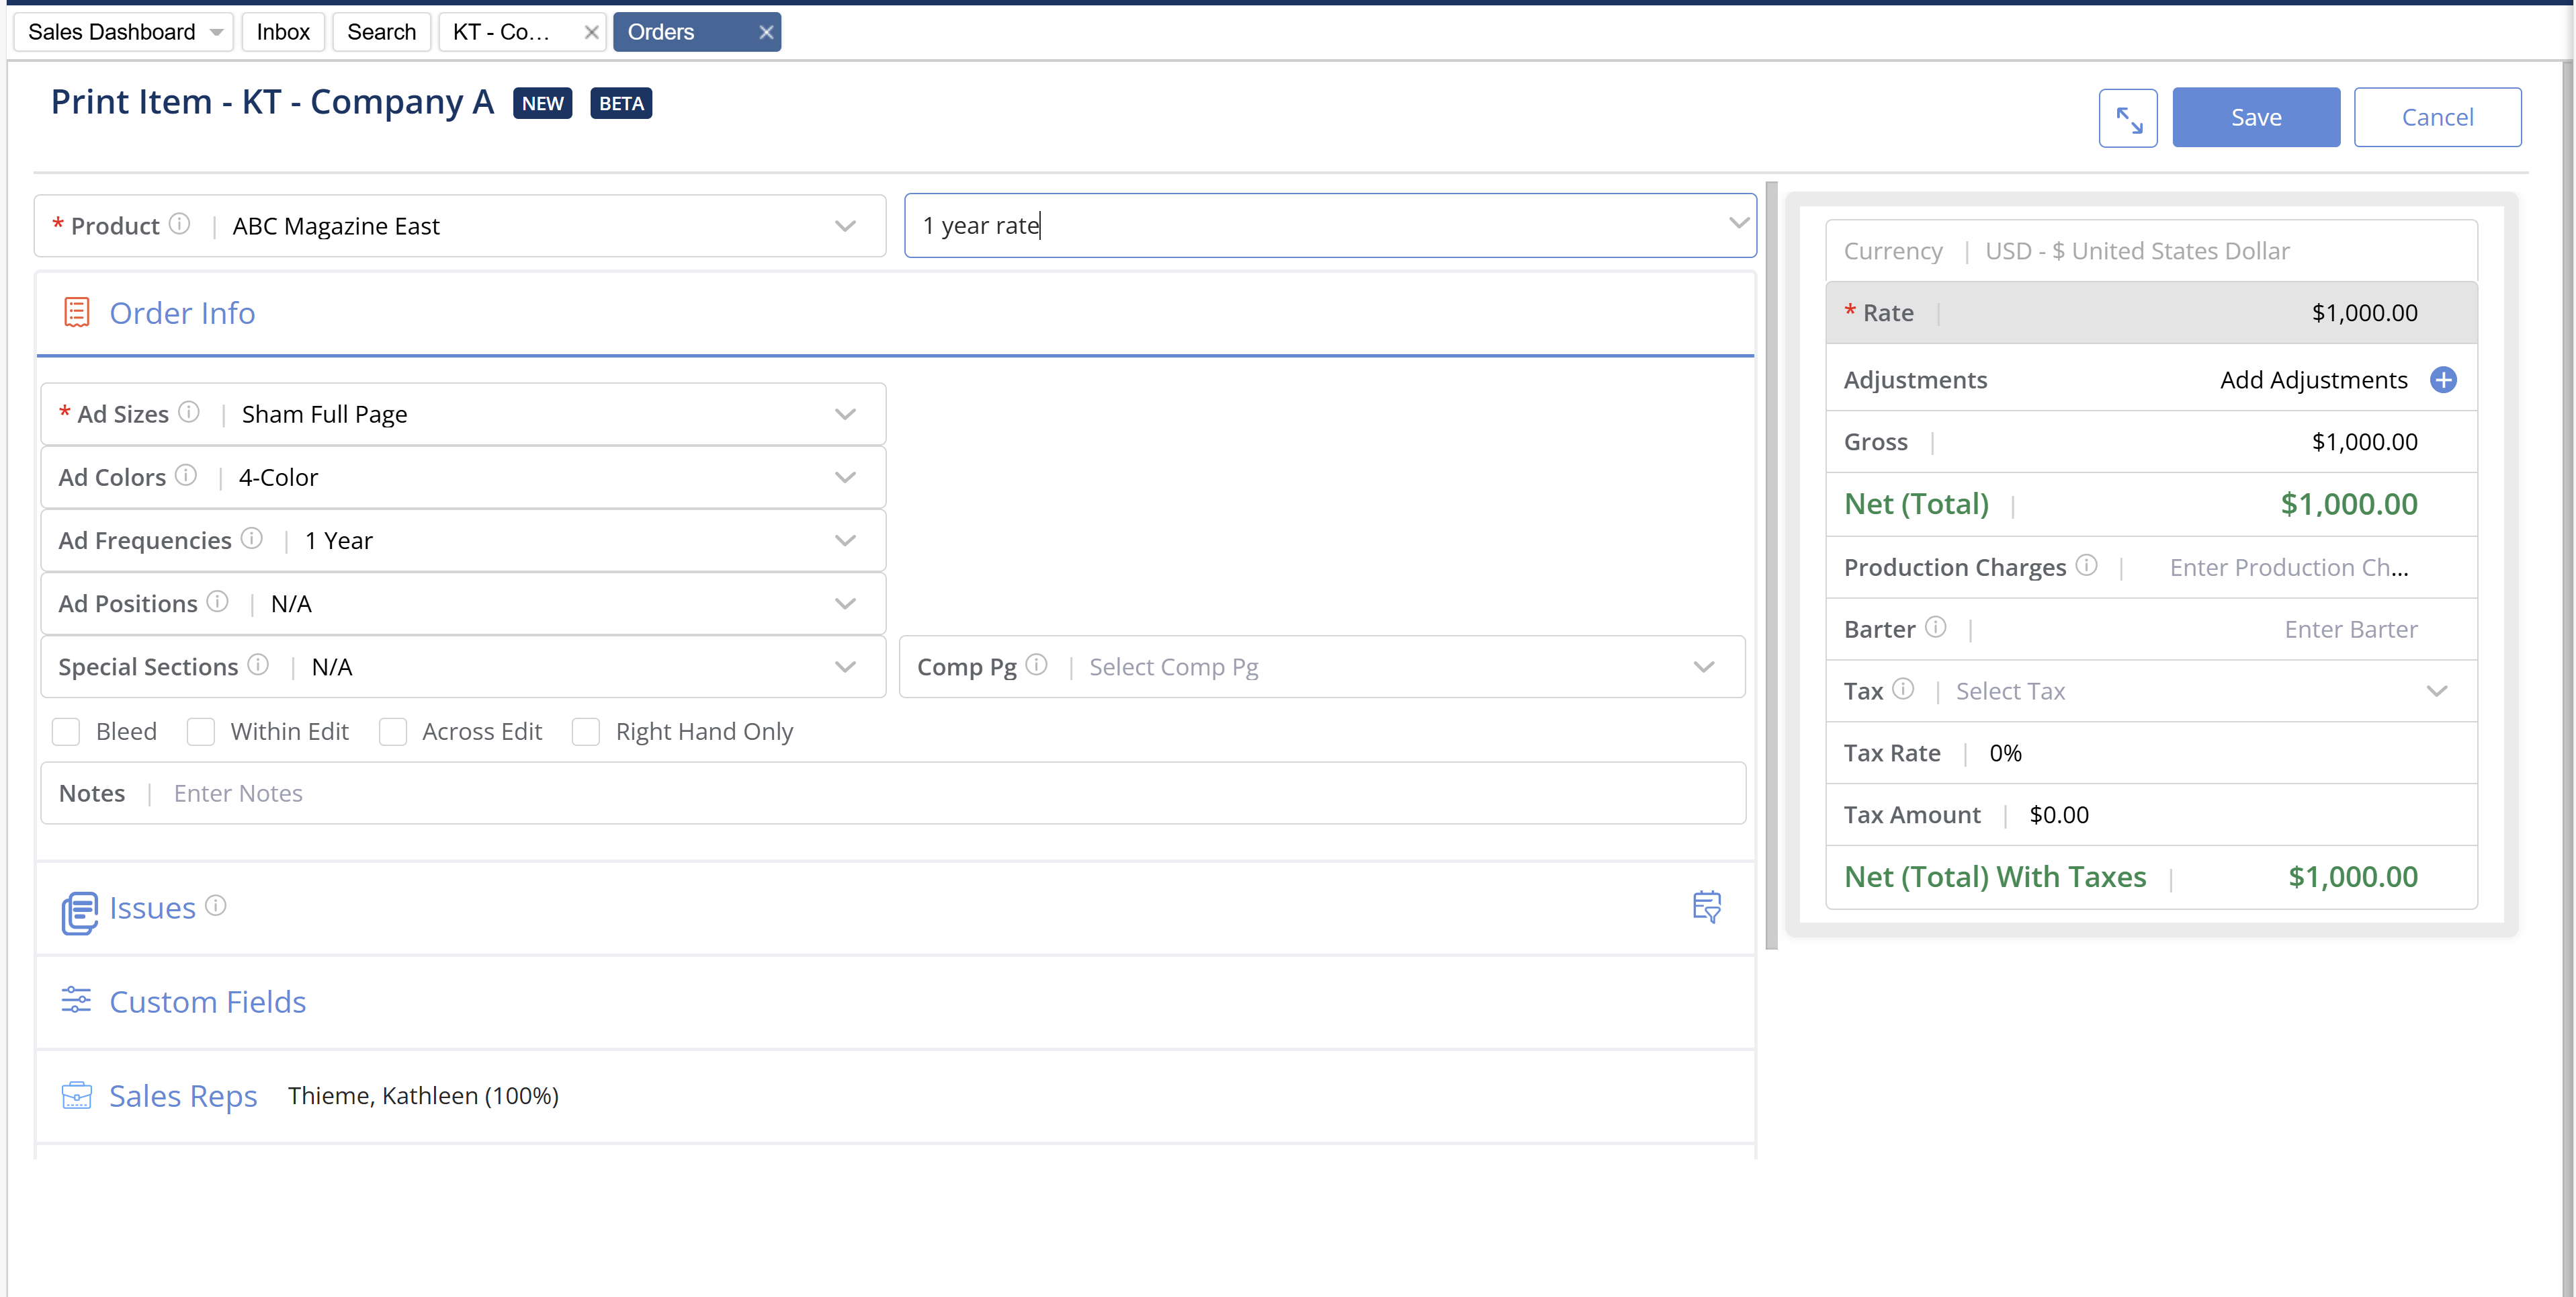The image size is (2576, 1297).
Task: Click the Custom Fields sliders icon
Action: (x=76, y=1000)
